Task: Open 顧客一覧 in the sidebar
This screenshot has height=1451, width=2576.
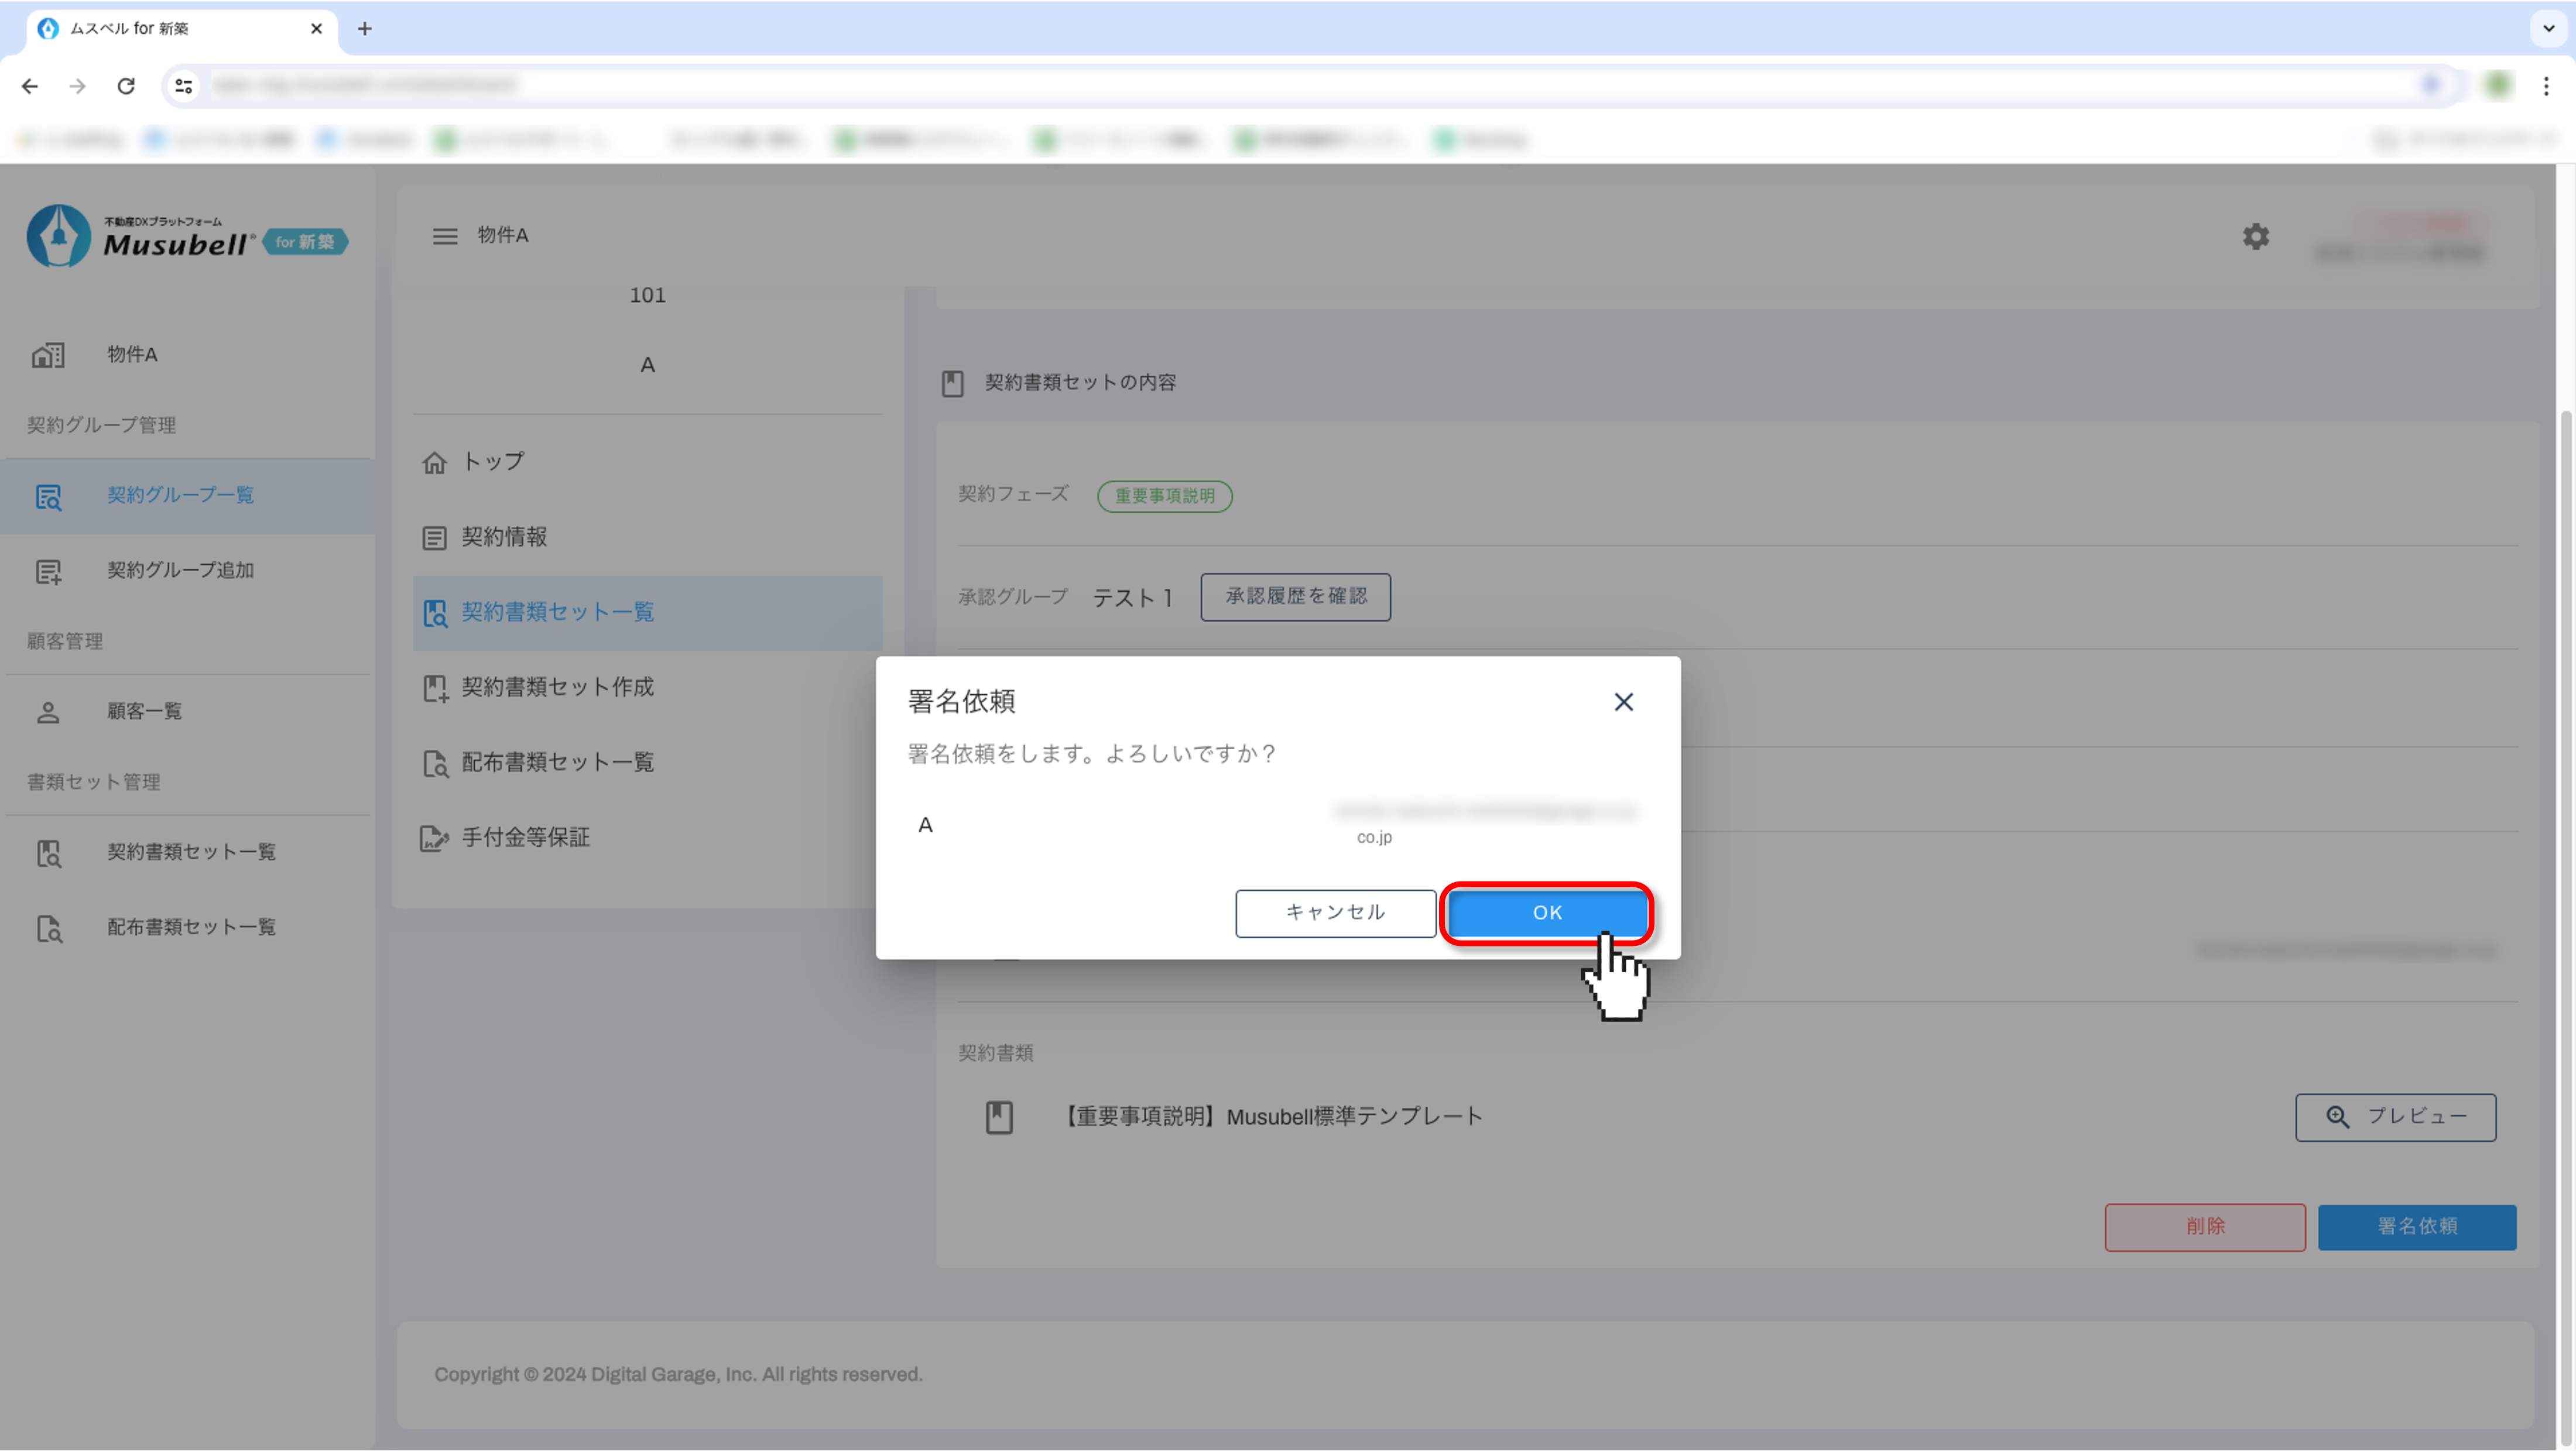Action: (x=144, y=711)
